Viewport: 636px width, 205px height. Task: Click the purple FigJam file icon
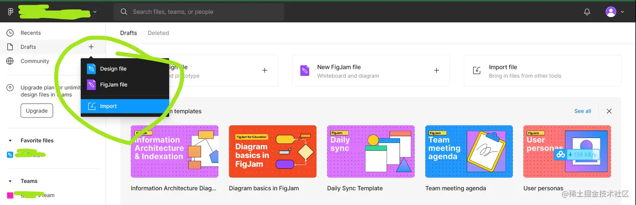coord(91,84)
